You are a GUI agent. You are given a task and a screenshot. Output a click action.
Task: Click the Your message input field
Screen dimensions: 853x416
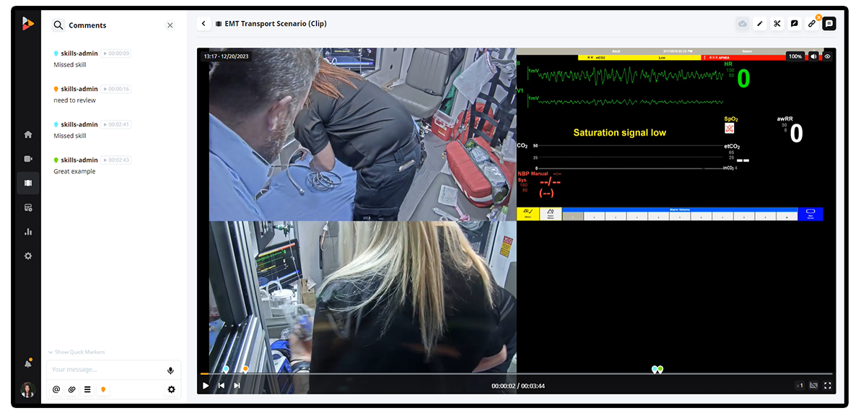[x=101, y=370]
